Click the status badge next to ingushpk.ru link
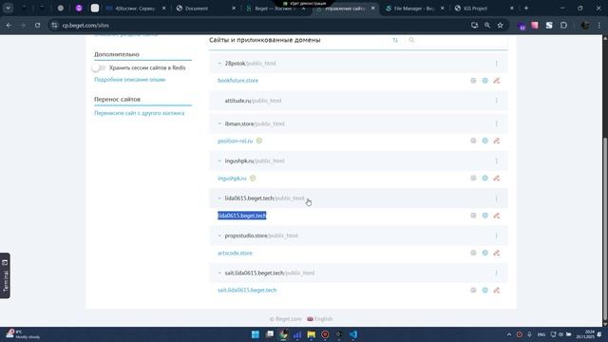 pyautogui.click(x=253, y=179)
